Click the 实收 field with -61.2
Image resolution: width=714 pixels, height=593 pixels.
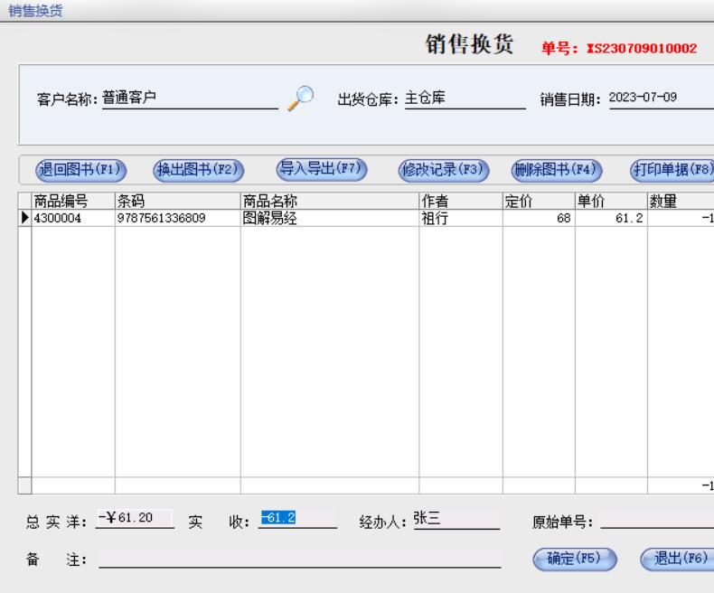pos(297,519)
